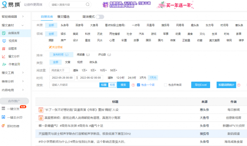Open 作者监测 person icon
247x146 pixels.
pos(4,64)
